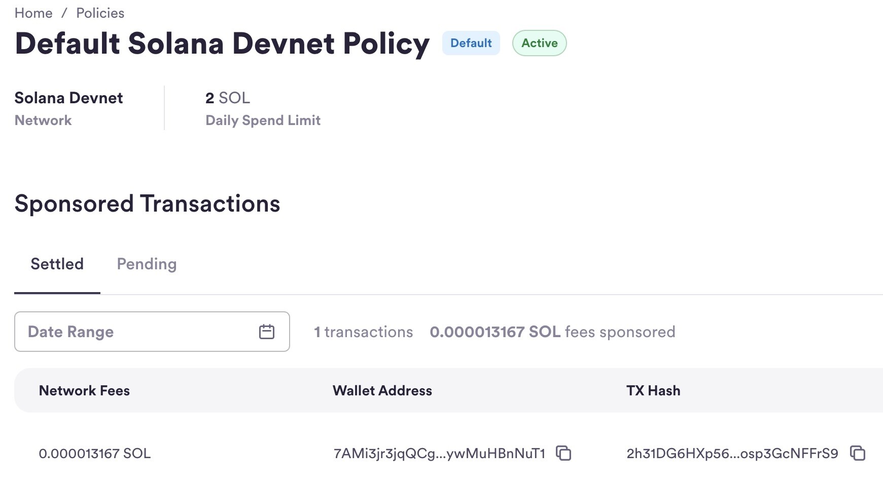Click the fees sponsored total text
This screenshot has height=489, width=883.
coord(552,332)
